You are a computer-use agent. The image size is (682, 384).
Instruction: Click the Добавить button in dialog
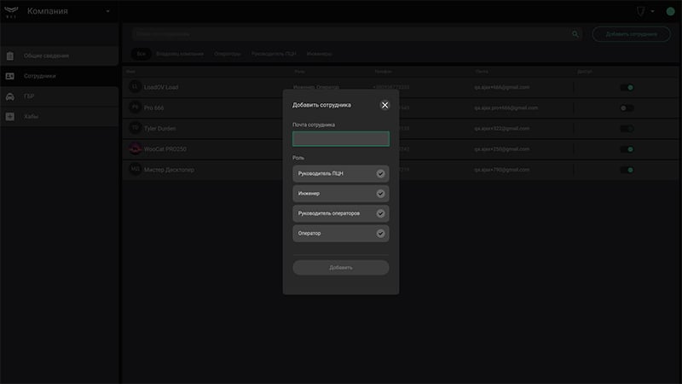[x=340, y=267]
